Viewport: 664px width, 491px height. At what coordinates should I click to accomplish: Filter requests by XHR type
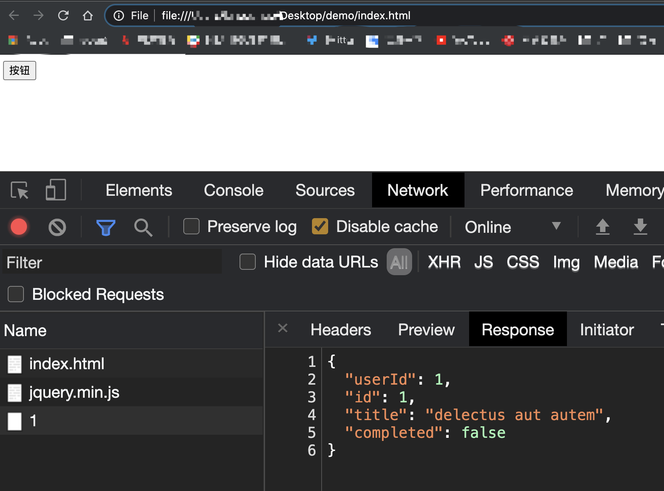coord(444,262)
